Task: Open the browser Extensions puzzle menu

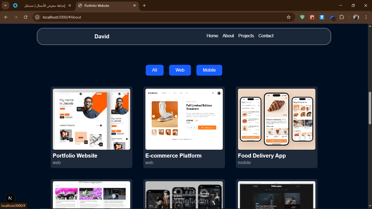Action: pyautogui.click(x=341, y=17)
